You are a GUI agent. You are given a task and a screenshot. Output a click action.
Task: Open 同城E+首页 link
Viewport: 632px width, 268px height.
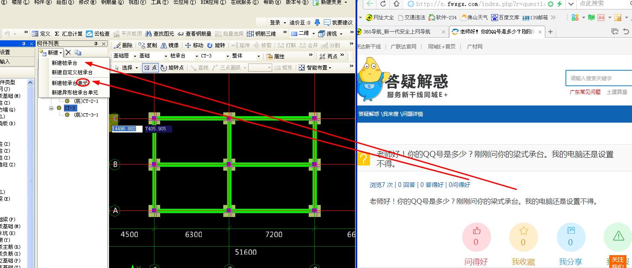(x=442, y=47)
